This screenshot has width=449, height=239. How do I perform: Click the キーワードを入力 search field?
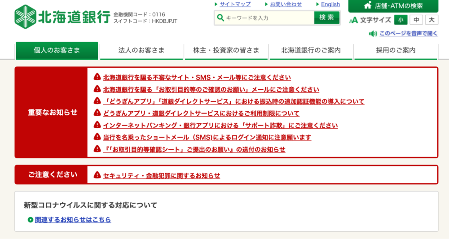(x=264, y=18)
